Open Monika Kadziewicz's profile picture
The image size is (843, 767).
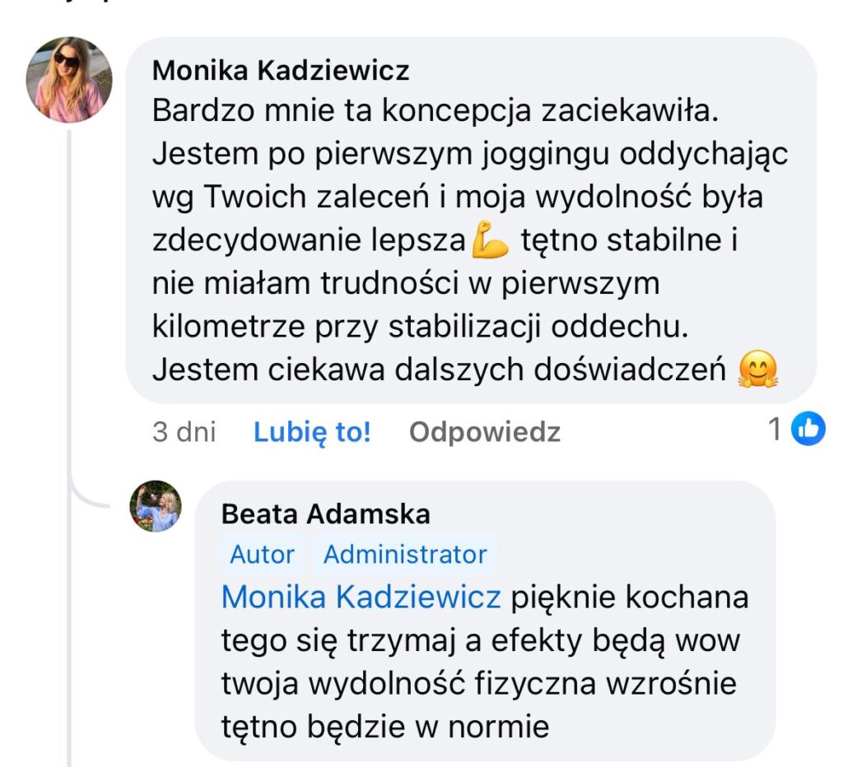(x=70, y=80)
